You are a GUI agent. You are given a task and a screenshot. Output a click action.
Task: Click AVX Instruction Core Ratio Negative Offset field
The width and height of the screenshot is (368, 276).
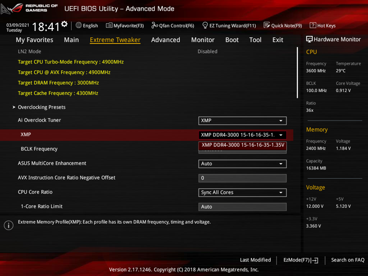tap(242, 178)
